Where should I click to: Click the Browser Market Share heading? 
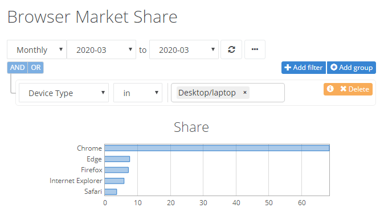coord(92,17)
